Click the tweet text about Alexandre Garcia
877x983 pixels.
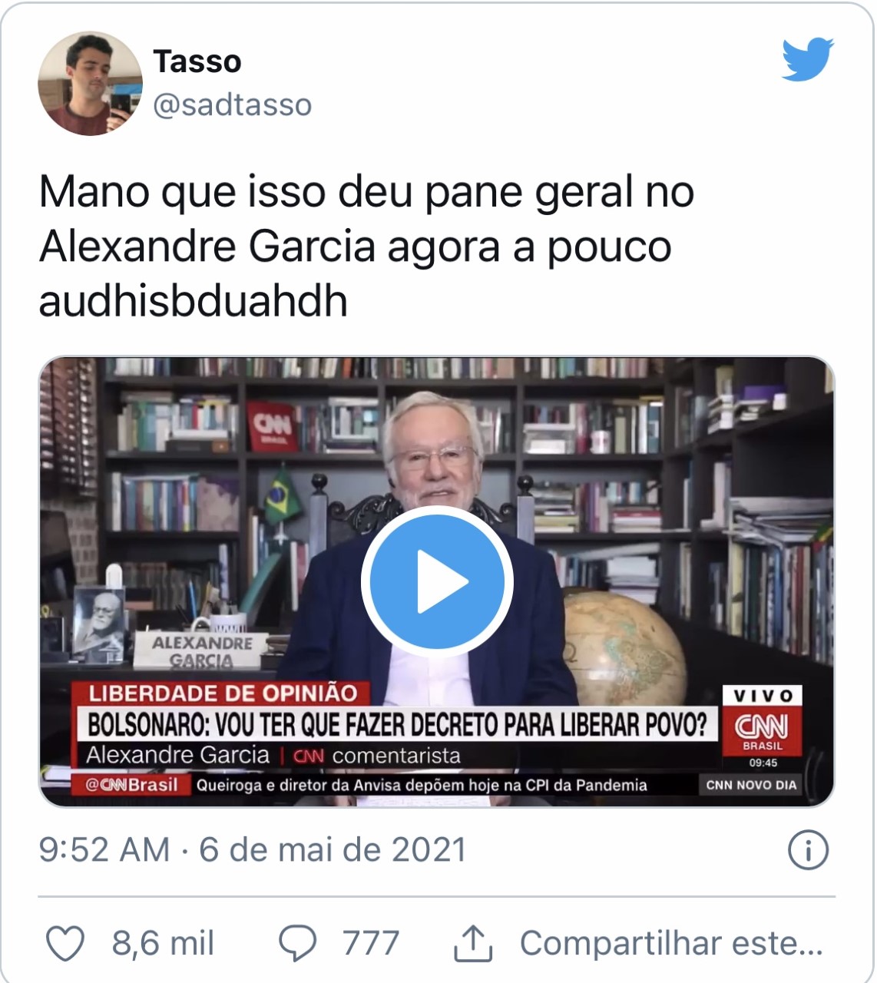coord(366,247)
